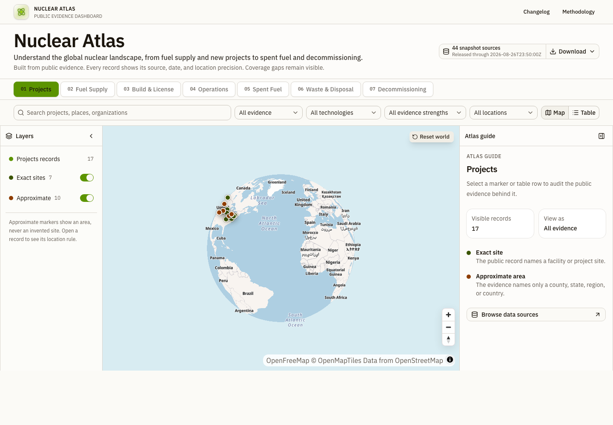613x425 pixels.
Task: Click the View as All evidence card
Action: (x=572, y=224)
